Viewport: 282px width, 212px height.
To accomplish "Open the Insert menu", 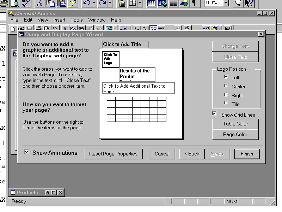I will pyautogui.click(x=59, y=20).
